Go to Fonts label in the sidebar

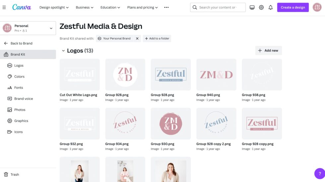[19, 88]
